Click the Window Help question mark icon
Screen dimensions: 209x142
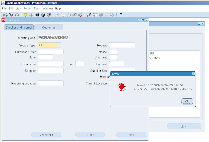click(121, 15)
